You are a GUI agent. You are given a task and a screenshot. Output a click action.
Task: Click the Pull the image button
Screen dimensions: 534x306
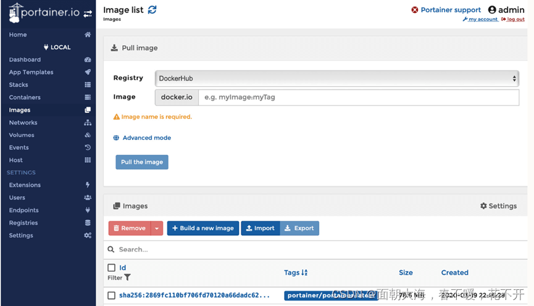coord(142,162)
